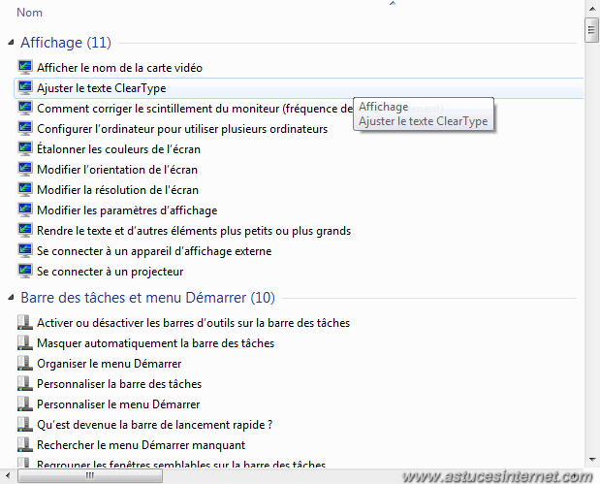Select Personnaliser le menu Démarrer
The height and width of the screenshot is (484, 600).
pyautogui.click(x=118, y=404)
